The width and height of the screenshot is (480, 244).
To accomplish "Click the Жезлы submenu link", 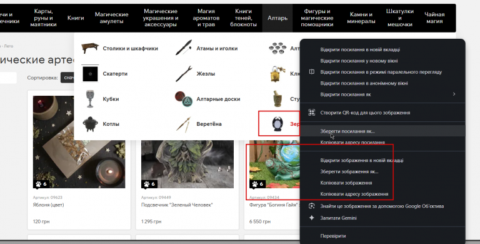I will pyautogui.click(x=206, y=74).
